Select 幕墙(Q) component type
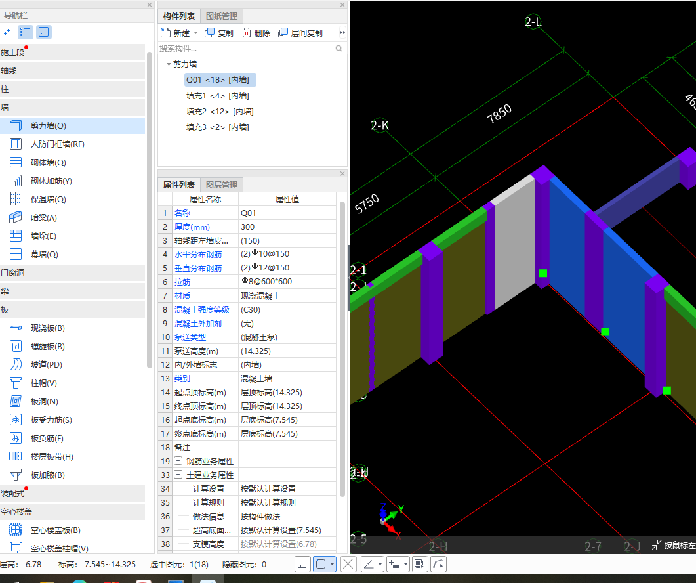Image resolution: width=696 pixels, height=583 pixels. point(45,254)
